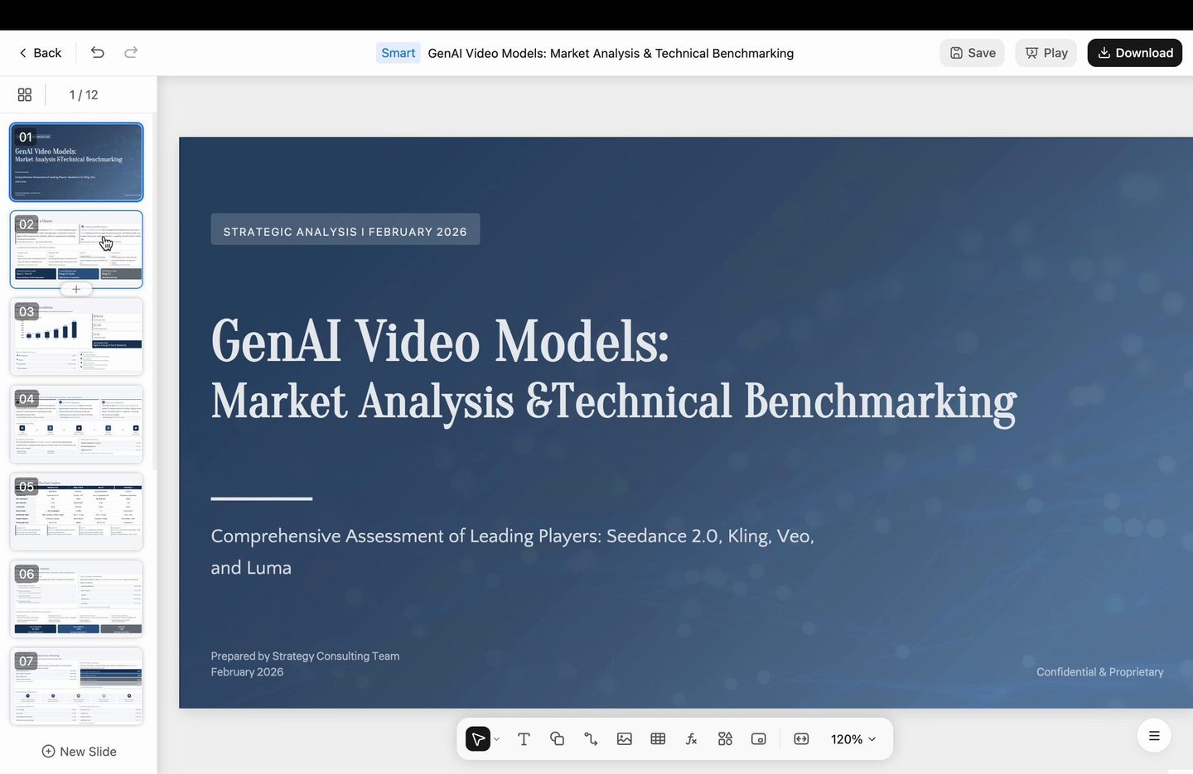
Task: Click the Smart tag beside the title
Action: coord(398,53)
